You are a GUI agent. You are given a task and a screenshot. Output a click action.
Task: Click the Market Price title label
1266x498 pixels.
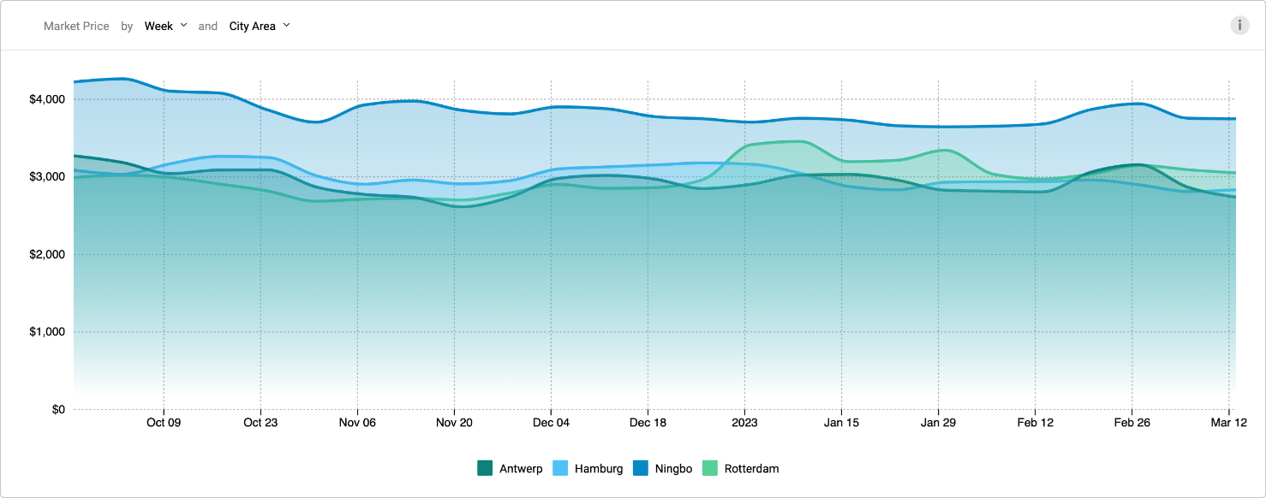tap(76, 27)
